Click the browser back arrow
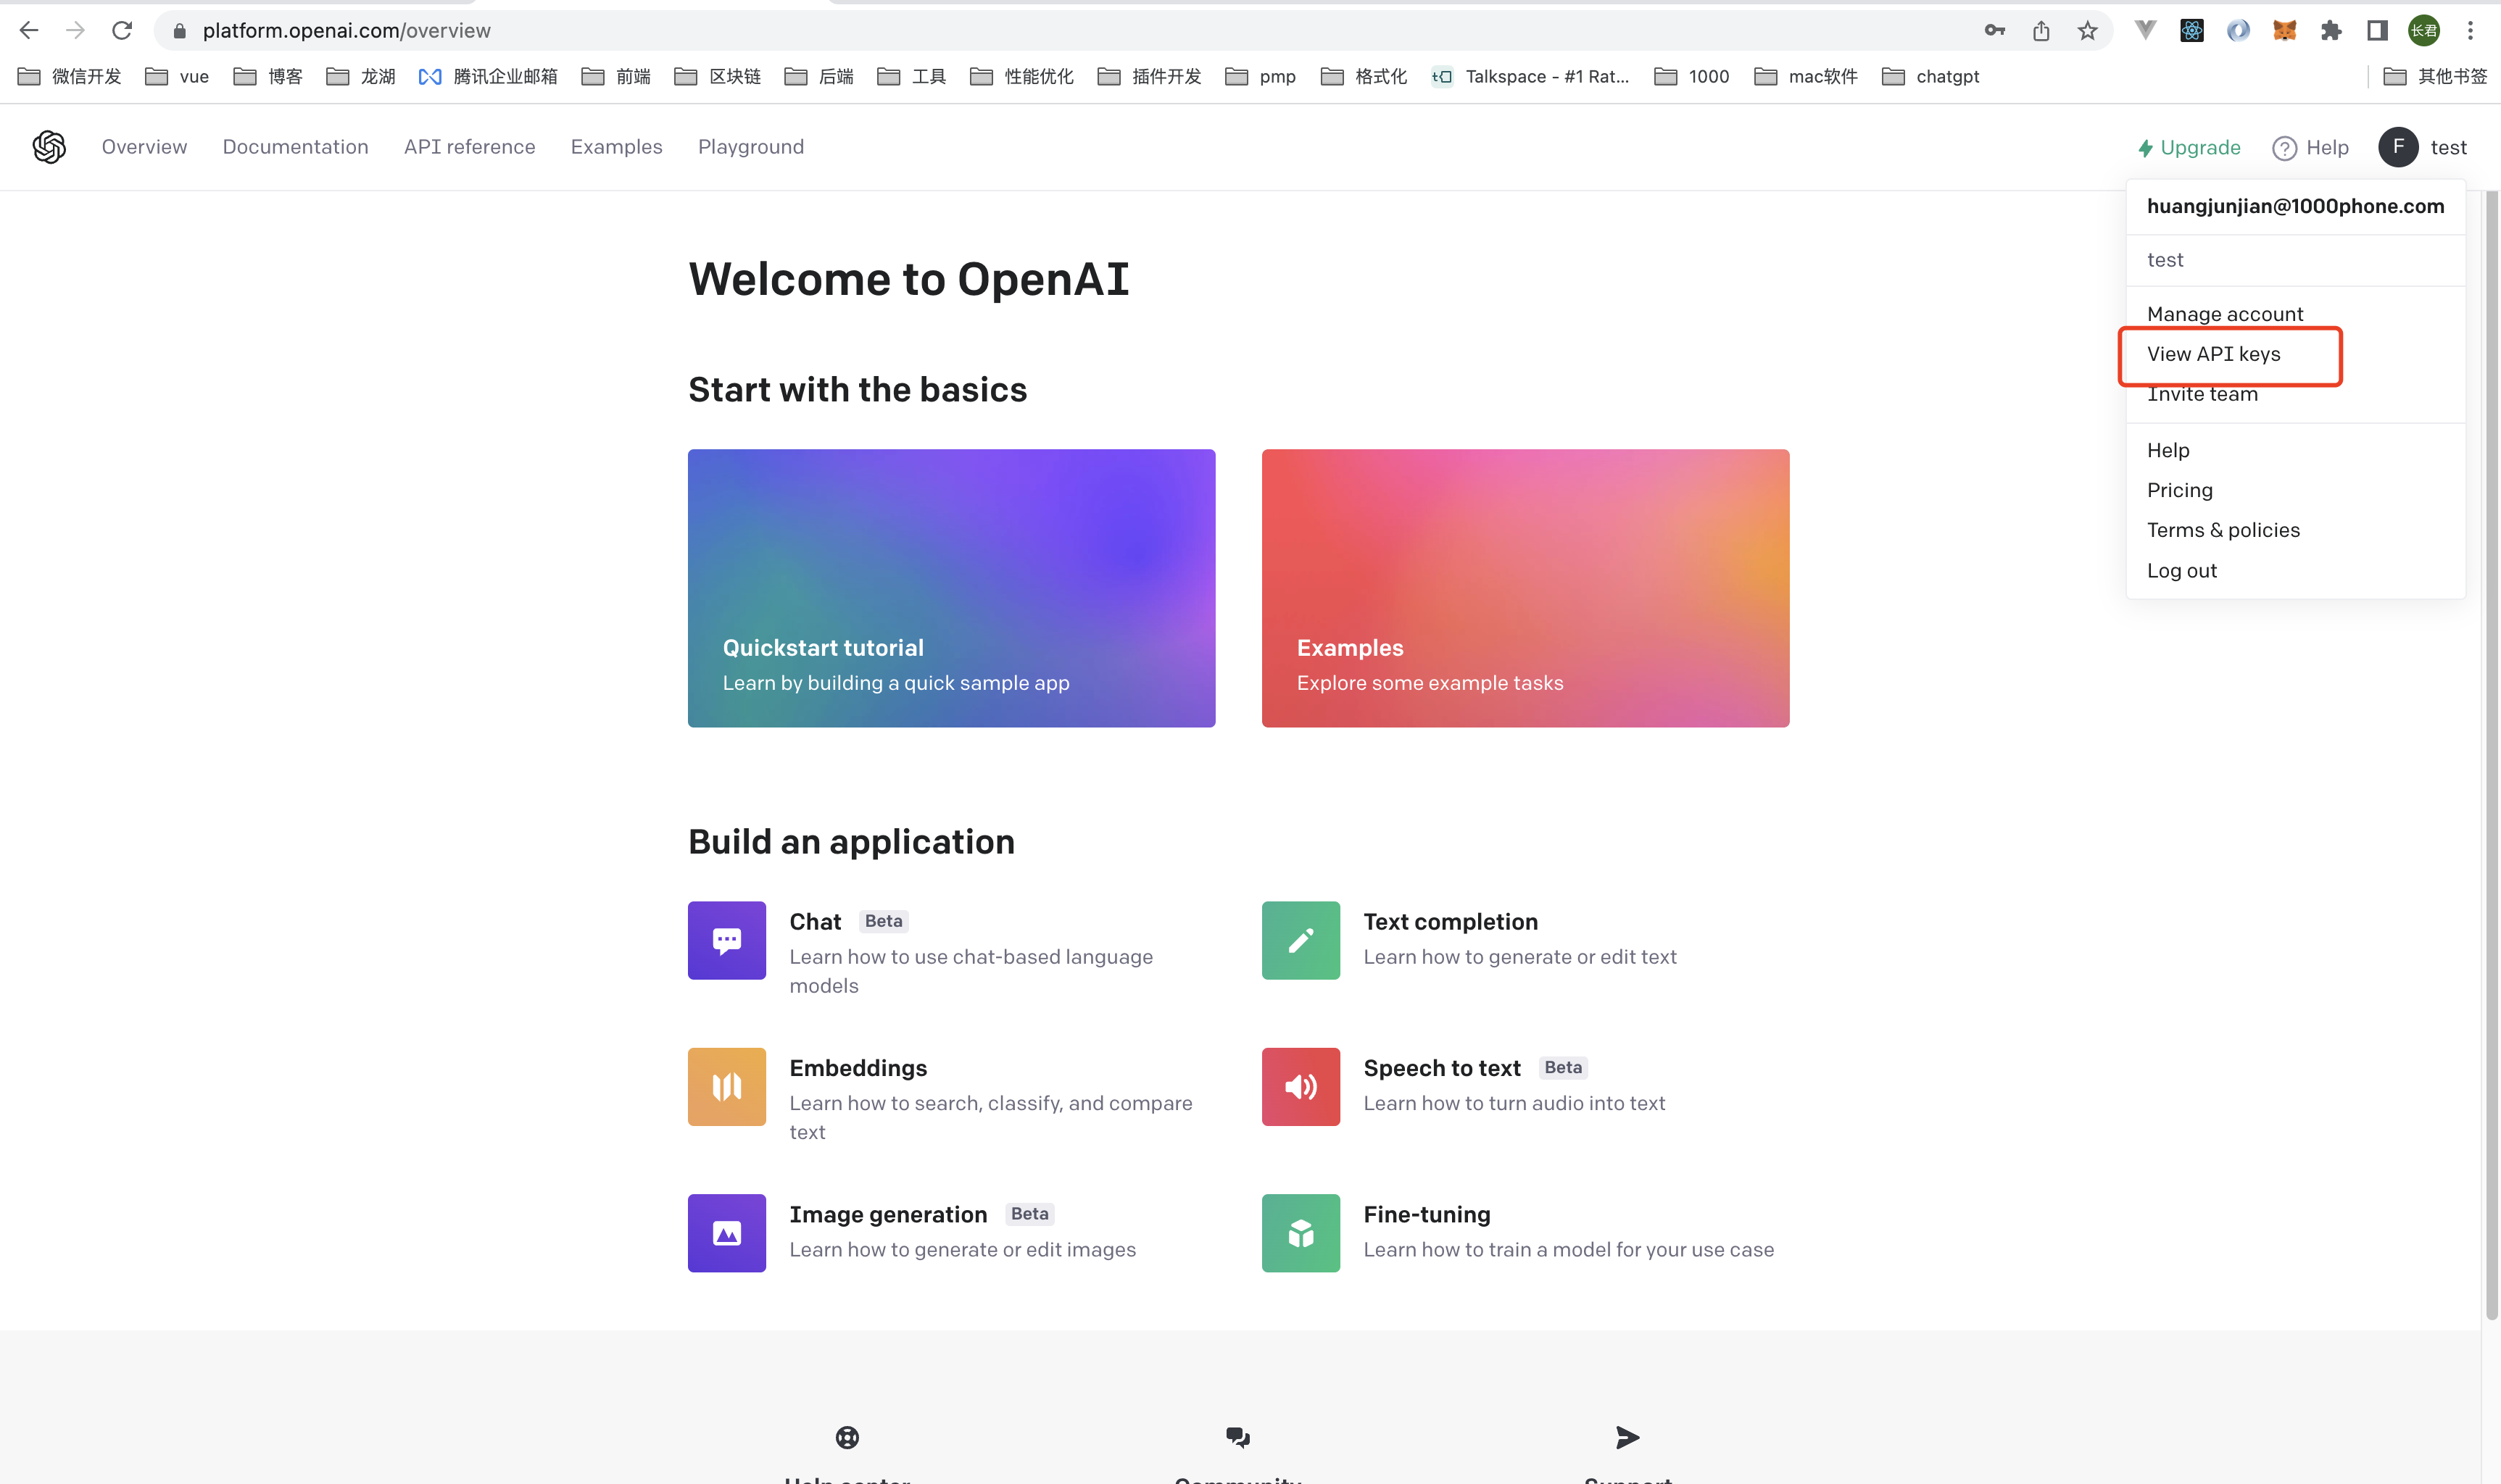2501x1484 pixels. 29,31
